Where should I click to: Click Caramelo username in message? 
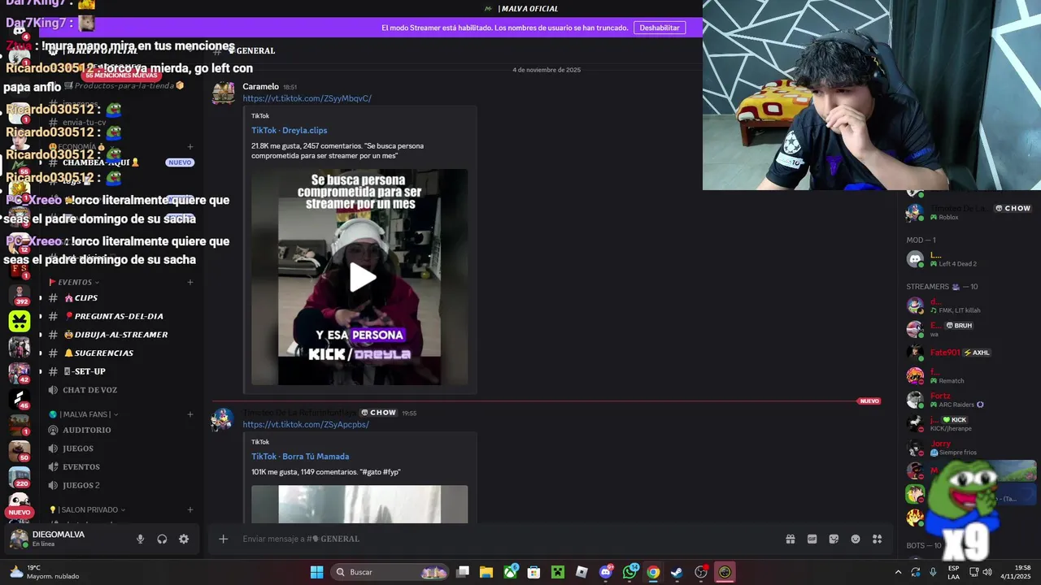[x=260, y=87]
